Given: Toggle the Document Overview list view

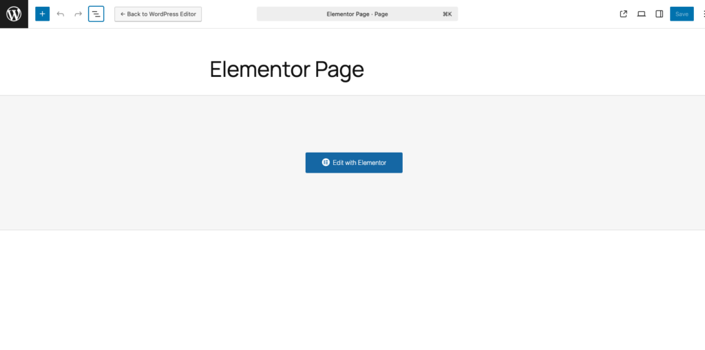Looking at the screenshot, I should tap(96, 14).
